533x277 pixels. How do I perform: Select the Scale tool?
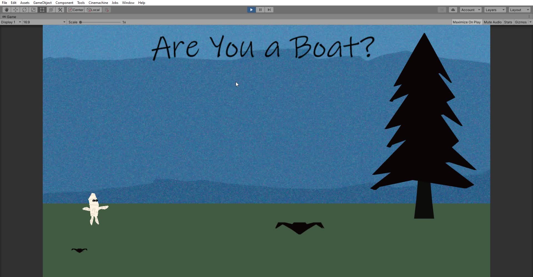[33, 10]
